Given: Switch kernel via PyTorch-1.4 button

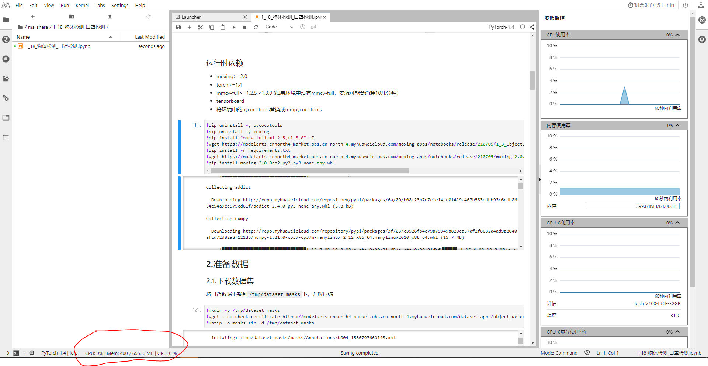Looking at the screenshot, I should point(501,27).
